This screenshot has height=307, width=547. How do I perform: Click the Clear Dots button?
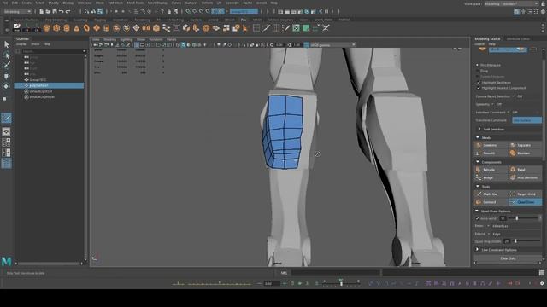[508, 258]
